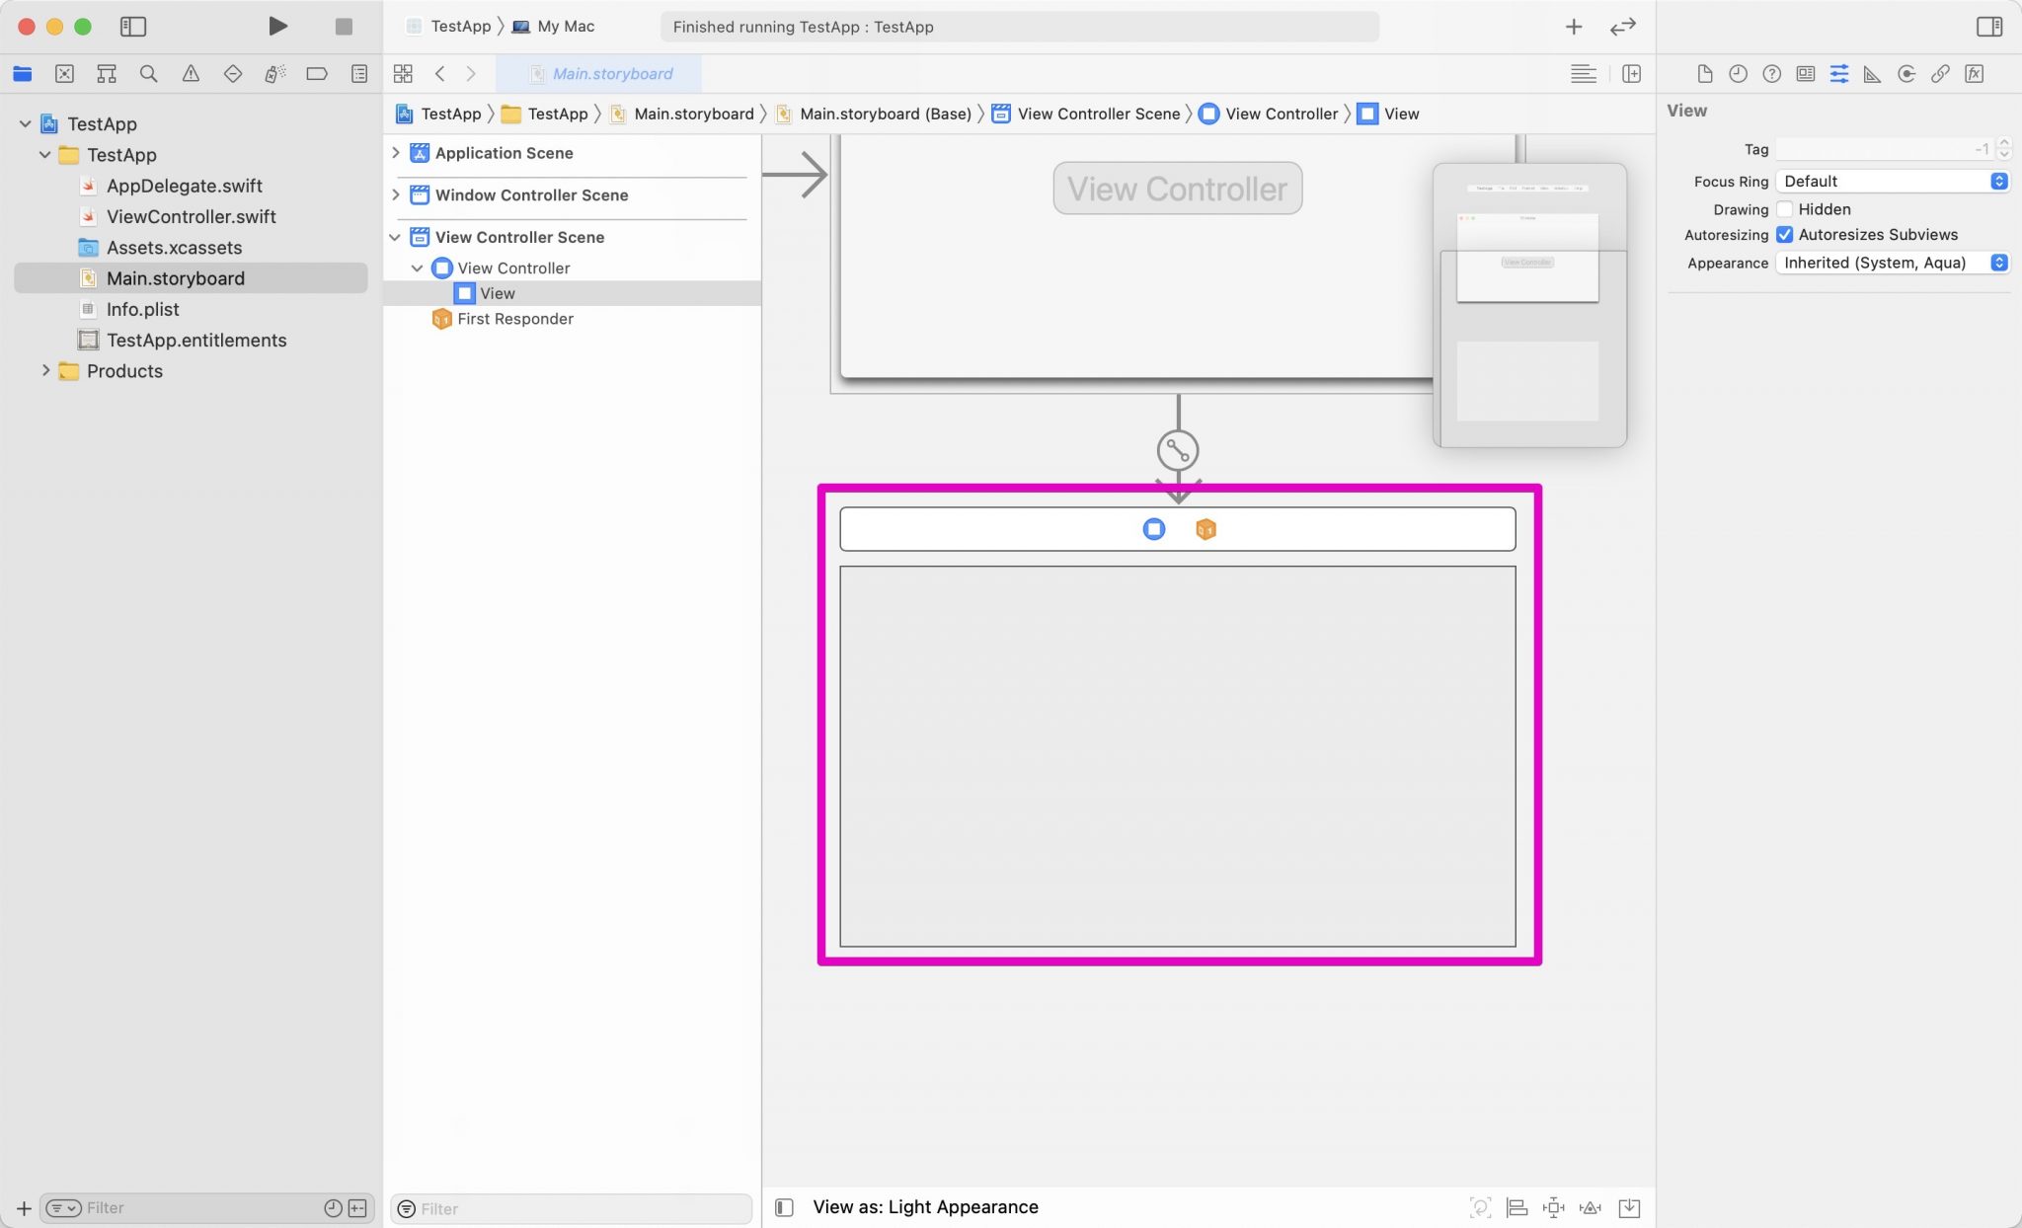This screenshot has height=1228, width=2022.
Task: Run the TestApp project
Action: [x=277, y=27]
